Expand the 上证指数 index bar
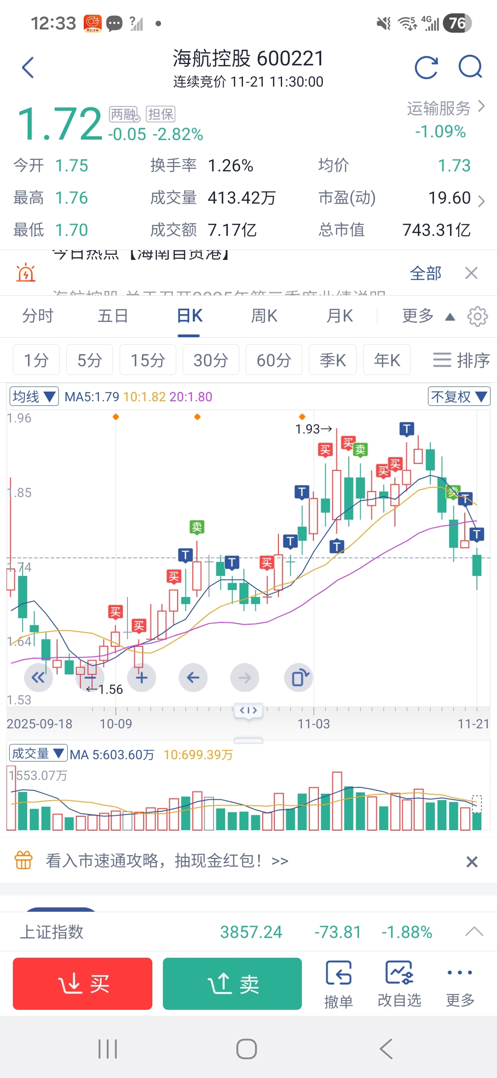The height and width of the screenshot is (1078, 497). tap(474, 932)
